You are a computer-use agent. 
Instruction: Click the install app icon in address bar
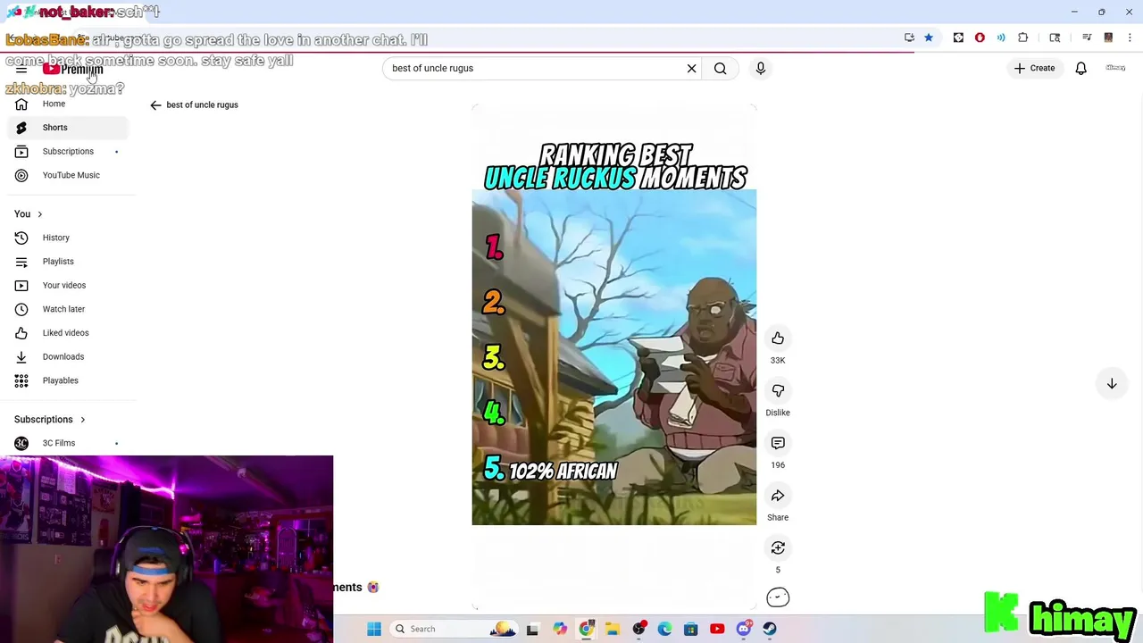(x=909, y=38)
